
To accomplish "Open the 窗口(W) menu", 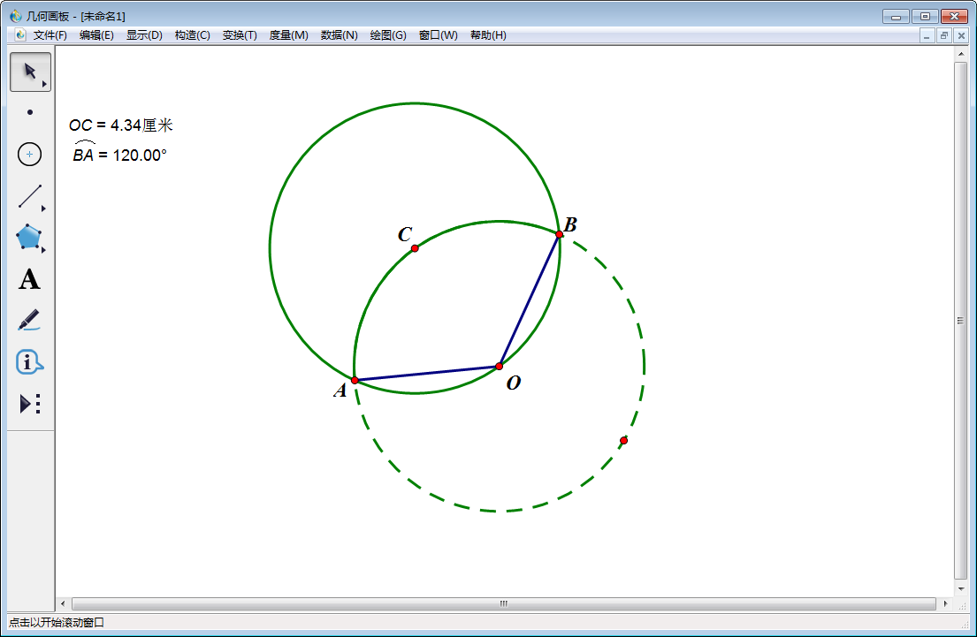I will point(438,35).
